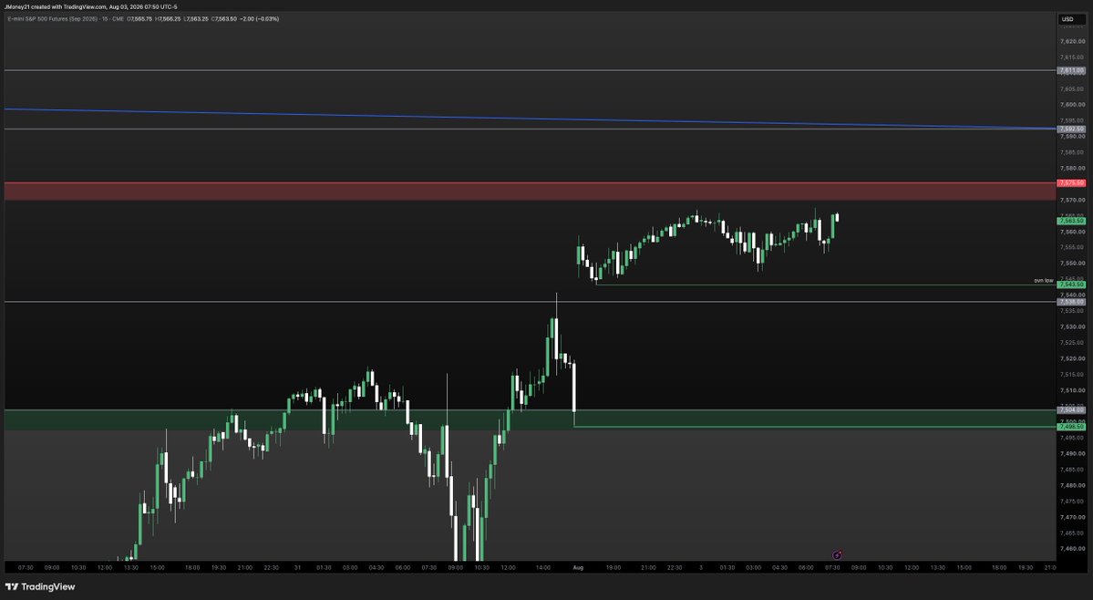The image size is (1093, 600).
Task: Click the gray 7,611.00 price label
Action: click(x=1071, y=70)
